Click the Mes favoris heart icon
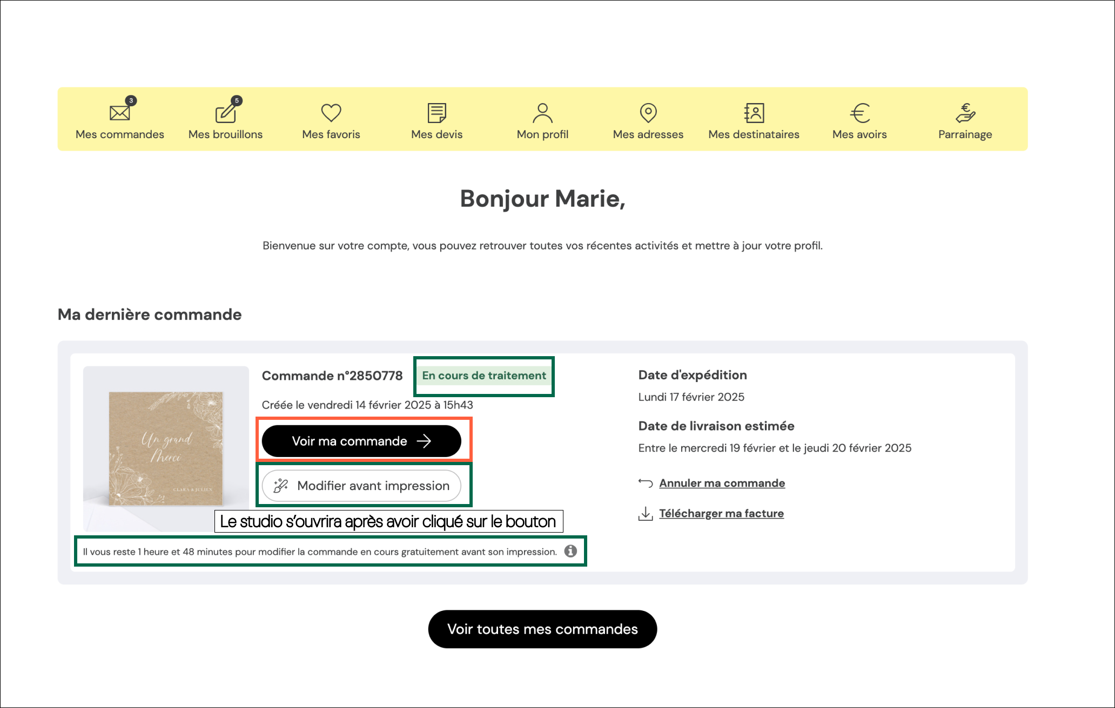This screenshot has width=1115, height=708. coord(331,113)
